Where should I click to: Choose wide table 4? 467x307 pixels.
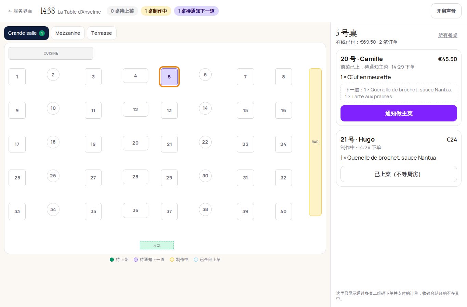135,75
